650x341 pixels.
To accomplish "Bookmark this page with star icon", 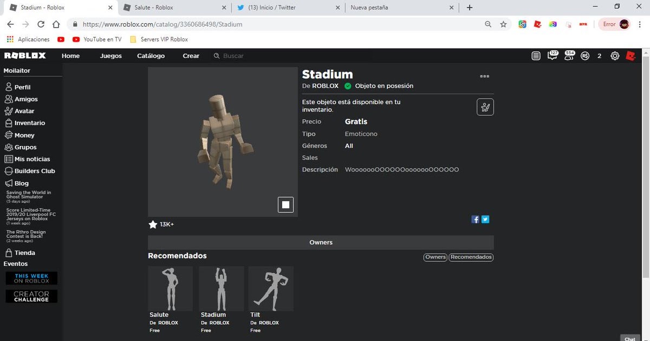I will 503,24.
